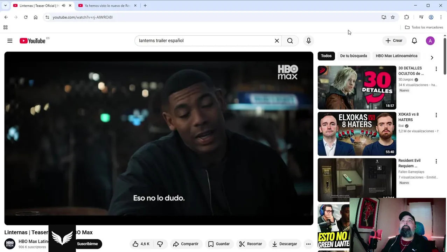Install app icon in address bar
The image size is (447, 252).
pyautogui.click(x=384, y=17)
